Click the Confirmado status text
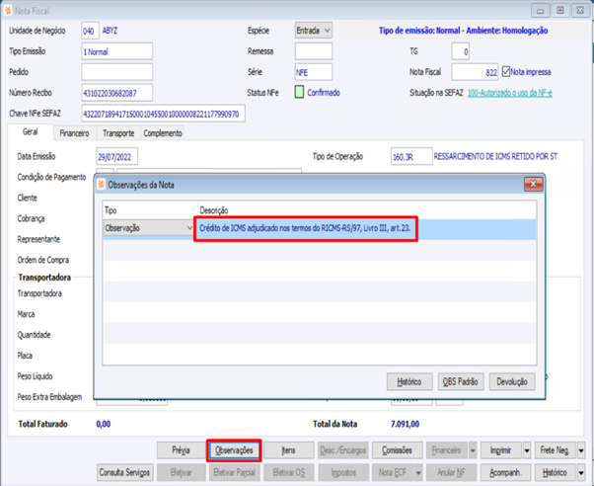Viewport: 594px width, 486px height. pyautogui.click(x=324, y=93)
